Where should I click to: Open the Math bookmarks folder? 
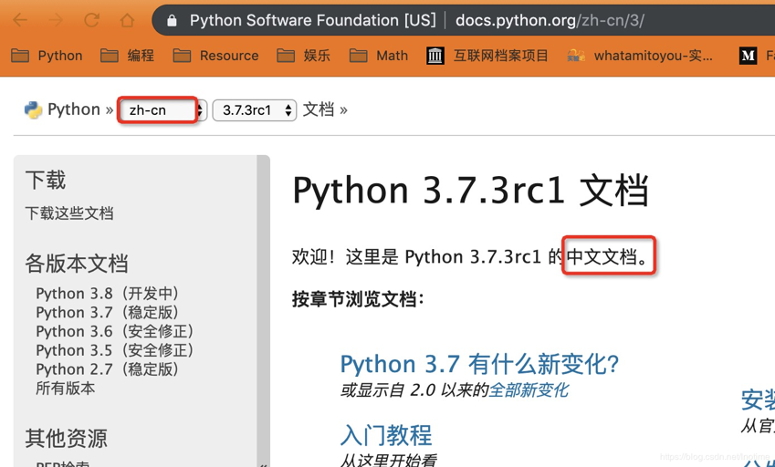click(x=379, y=56)
